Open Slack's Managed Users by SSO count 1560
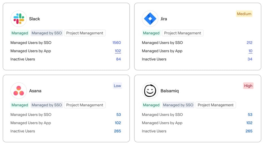The width and height of the screenshot is (264, 145). (117, 42)
